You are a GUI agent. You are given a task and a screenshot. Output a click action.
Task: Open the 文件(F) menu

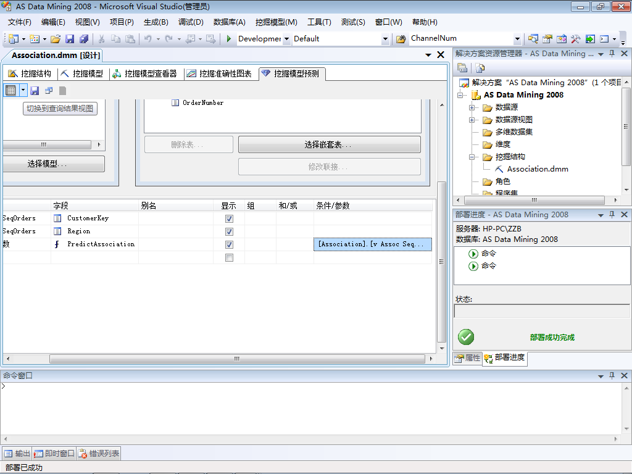click(x=19, y=22)
